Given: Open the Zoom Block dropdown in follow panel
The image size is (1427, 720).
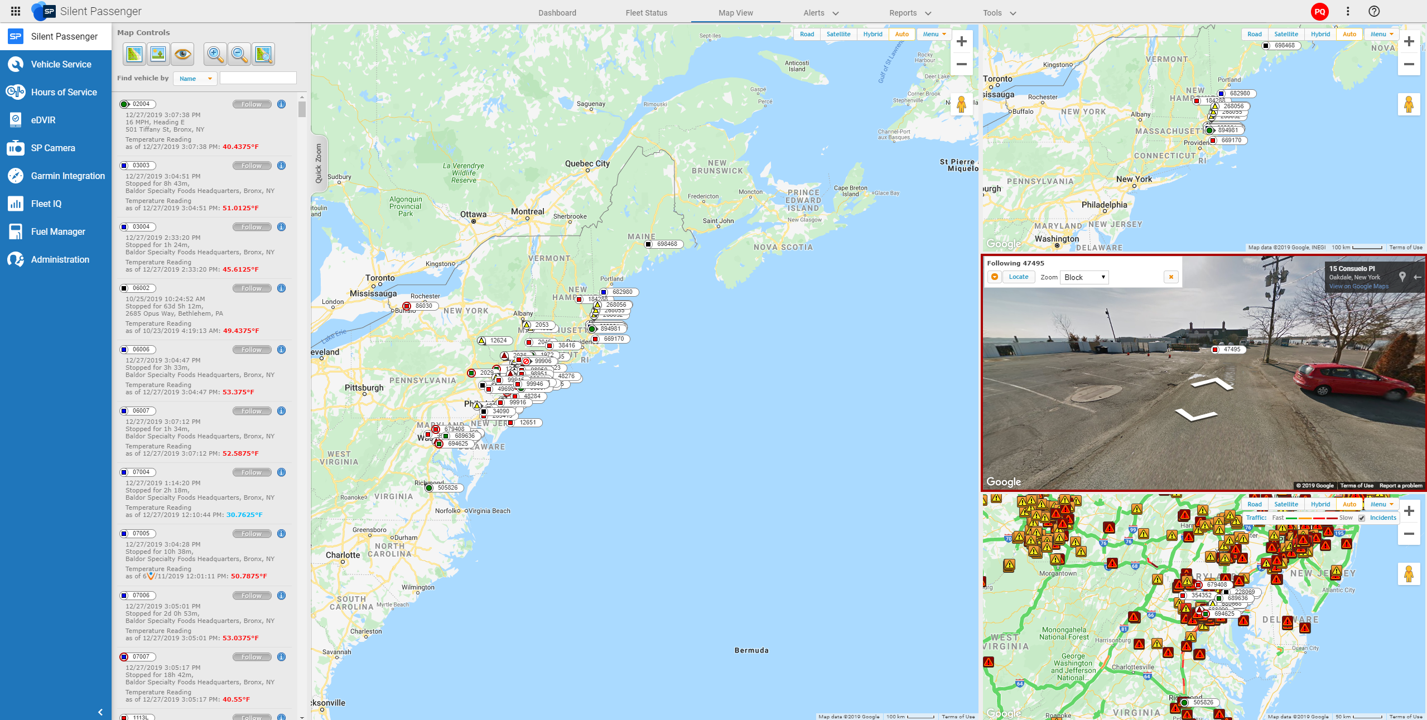Looking at the screenshot, I should click(x=1084, y=277).
